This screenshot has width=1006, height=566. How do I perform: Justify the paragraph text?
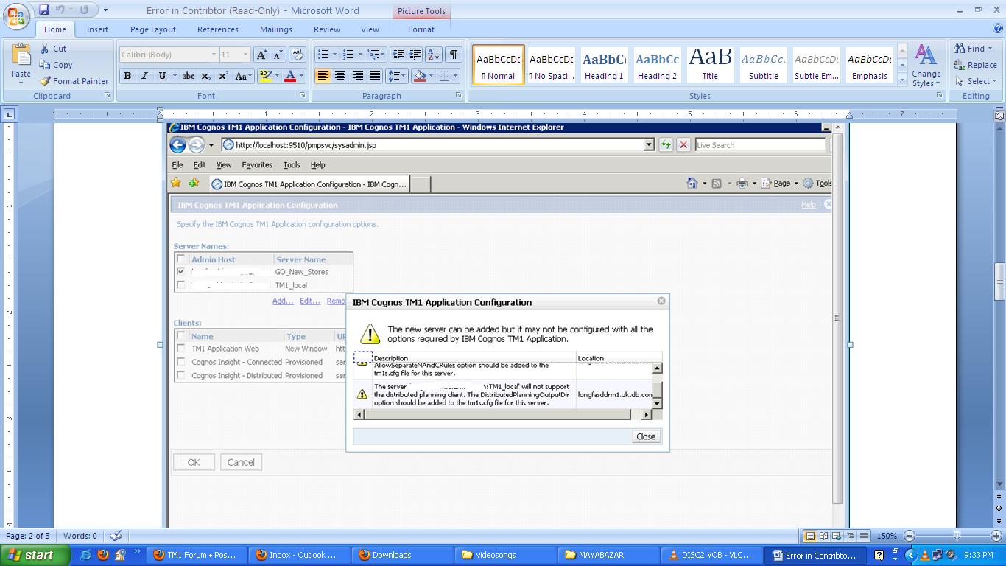[375, 76]
